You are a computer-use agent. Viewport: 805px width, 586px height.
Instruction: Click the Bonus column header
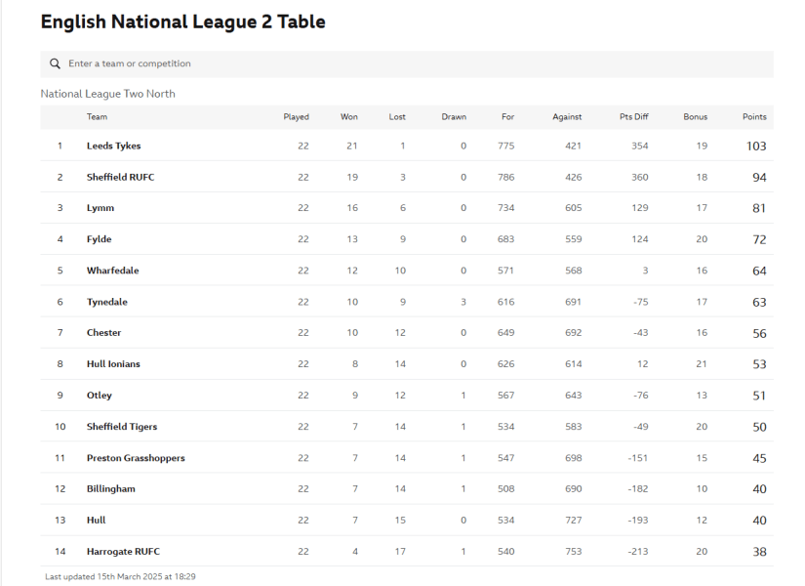coord(695,117)
